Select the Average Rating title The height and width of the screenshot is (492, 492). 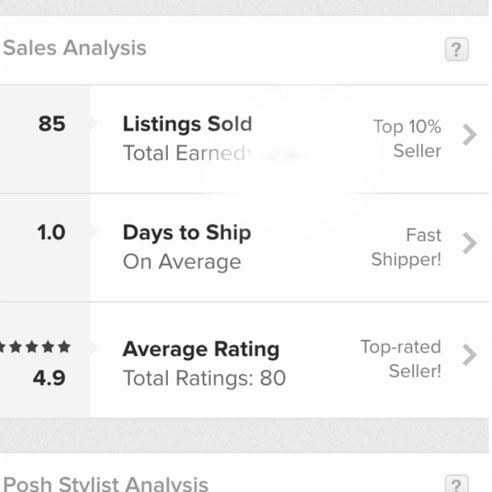[x=201, y=349]
